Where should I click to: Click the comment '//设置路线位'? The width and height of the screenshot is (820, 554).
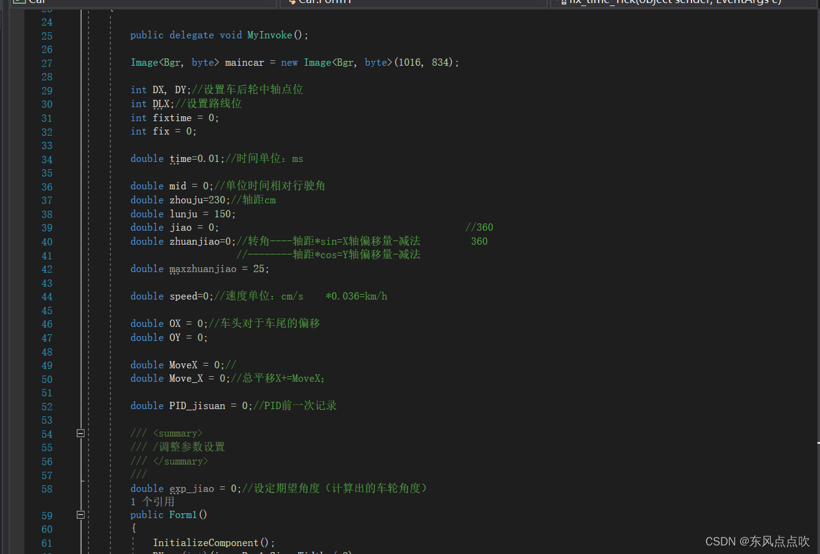pyautogui.click(x=208, y=104)
